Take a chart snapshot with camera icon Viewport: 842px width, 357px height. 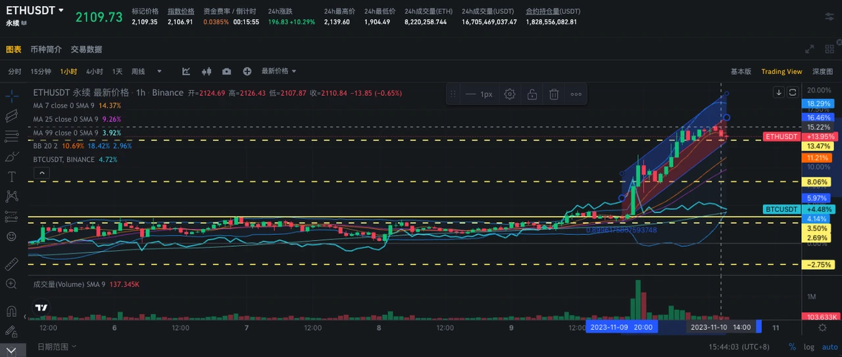pos(227,71)
